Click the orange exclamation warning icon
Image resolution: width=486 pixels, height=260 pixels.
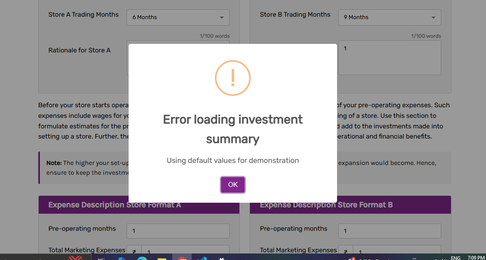233,78
